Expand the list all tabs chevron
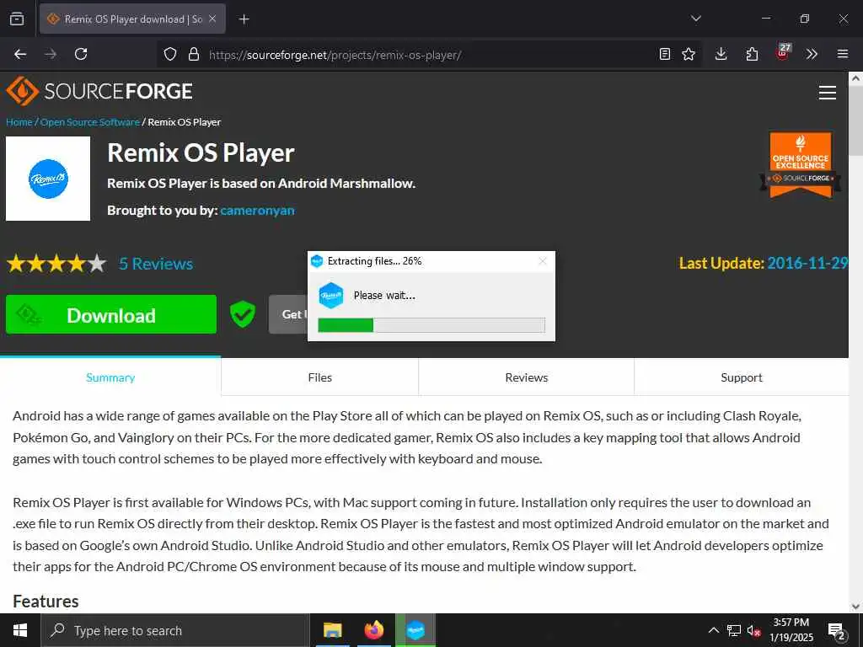 tap(695, 19)
